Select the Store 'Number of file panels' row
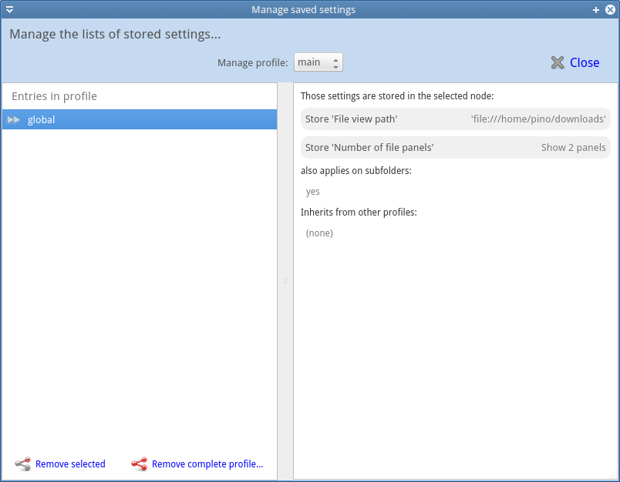The width and height of the screenshot is (620, 482). 456,147
